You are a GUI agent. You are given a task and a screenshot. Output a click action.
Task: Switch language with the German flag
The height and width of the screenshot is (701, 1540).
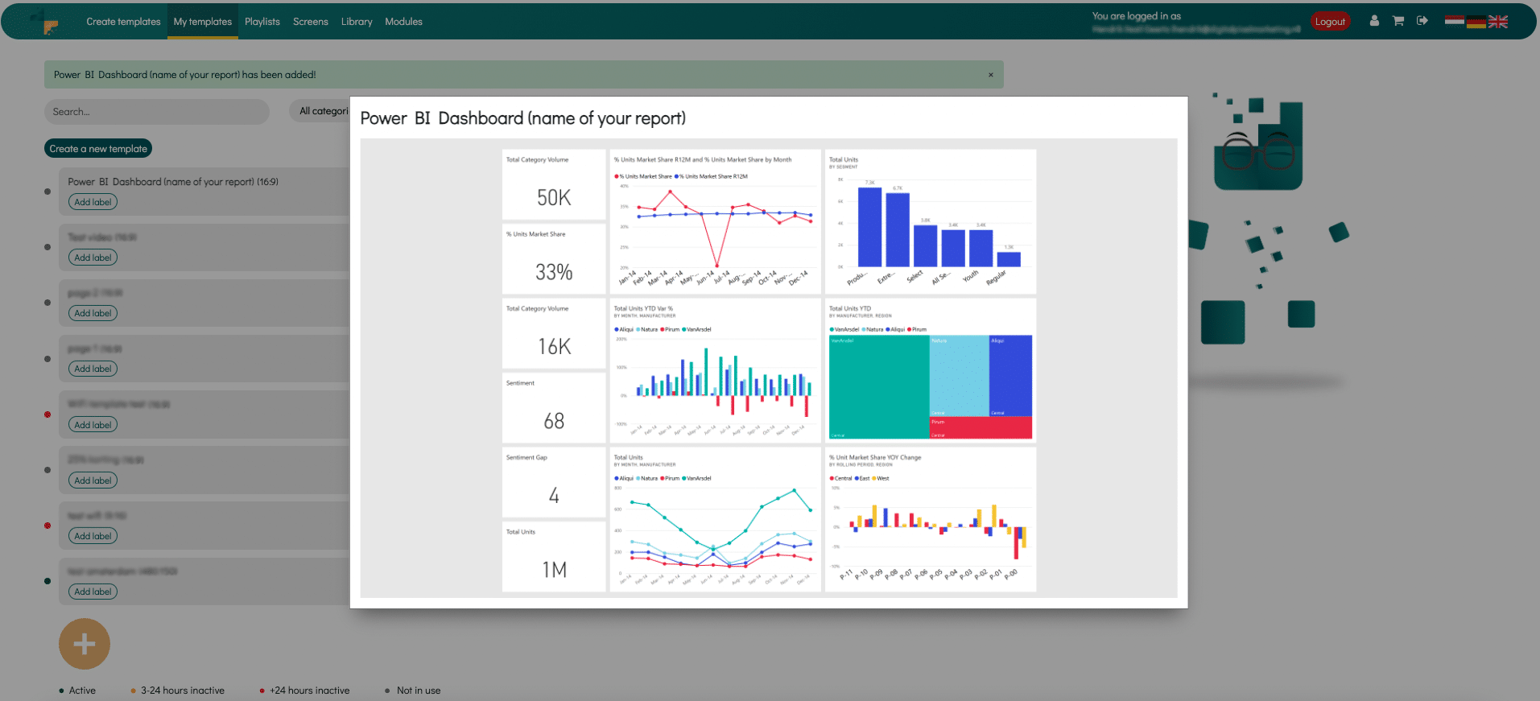click(1476, 22)
